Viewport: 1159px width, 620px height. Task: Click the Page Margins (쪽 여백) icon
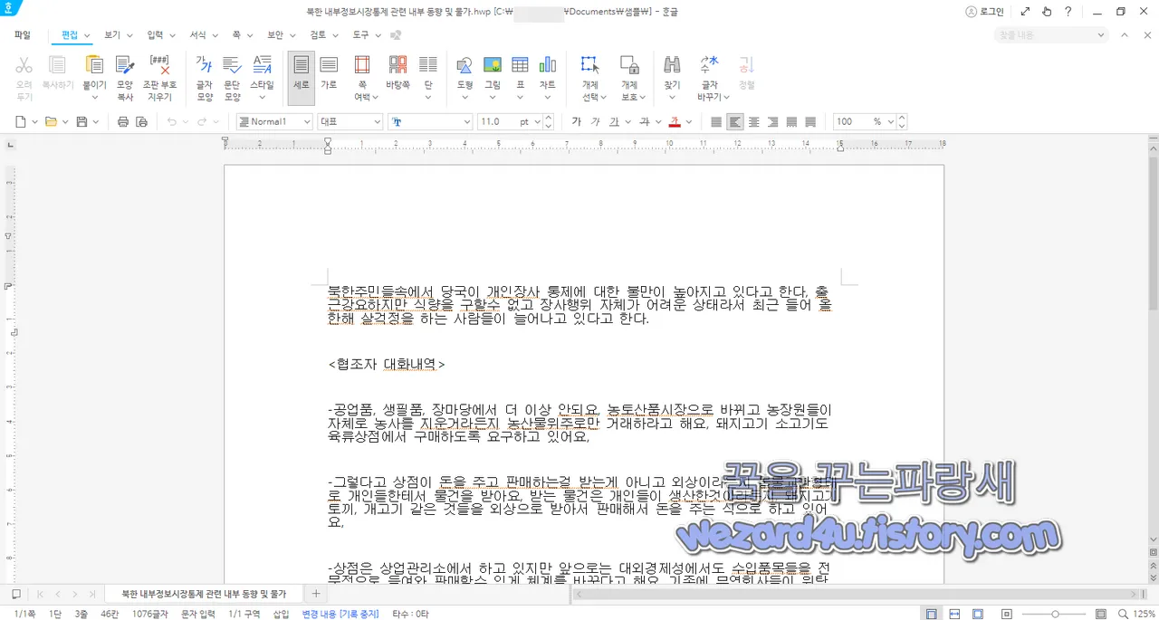coord(362,65)
